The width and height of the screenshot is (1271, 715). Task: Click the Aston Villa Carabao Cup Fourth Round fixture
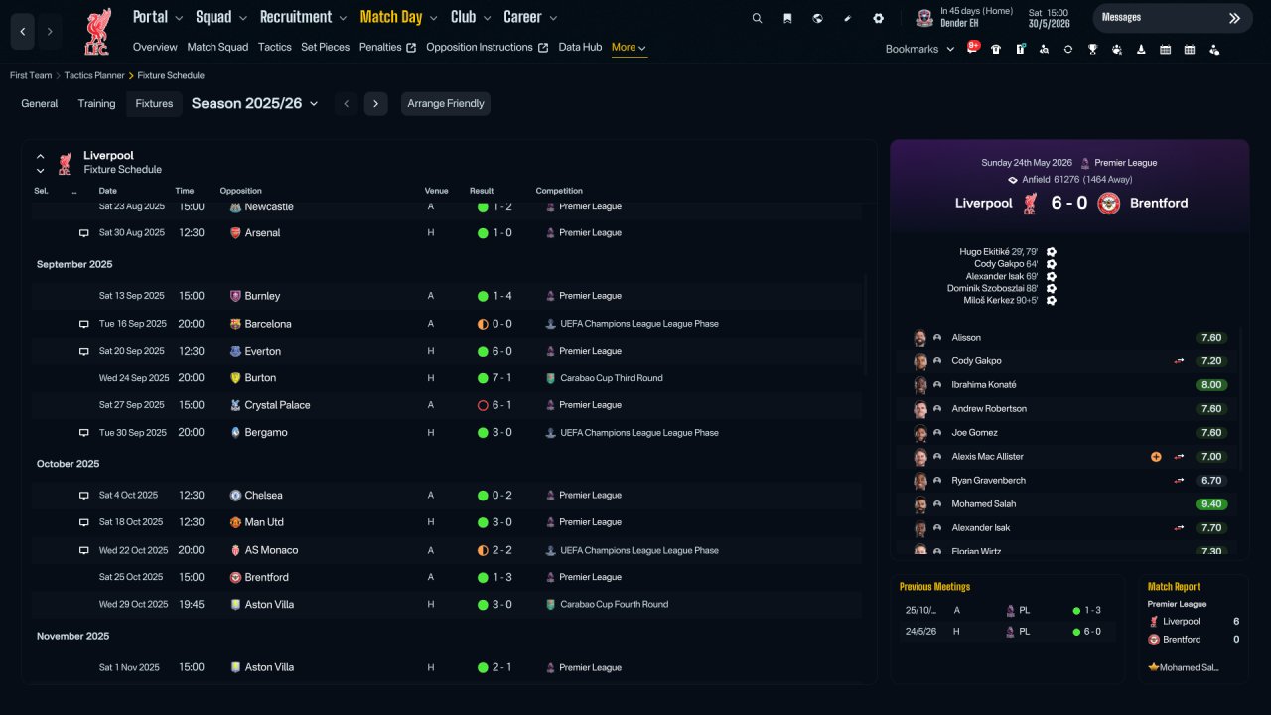pyautogui.click(x=448, y=605)
